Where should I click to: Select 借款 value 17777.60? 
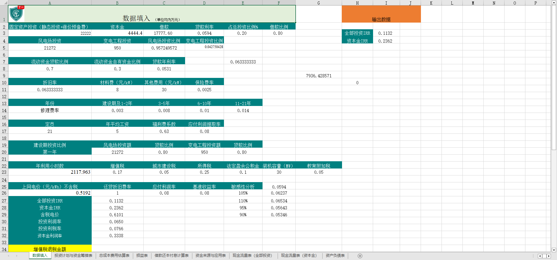[164, 33]
